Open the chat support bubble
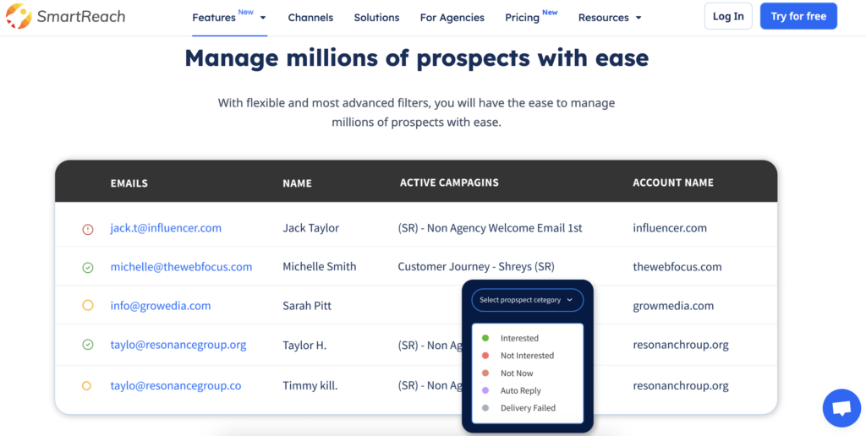This screenshot has height=436, width=866. pyautogui.click(x=841, y=408)
